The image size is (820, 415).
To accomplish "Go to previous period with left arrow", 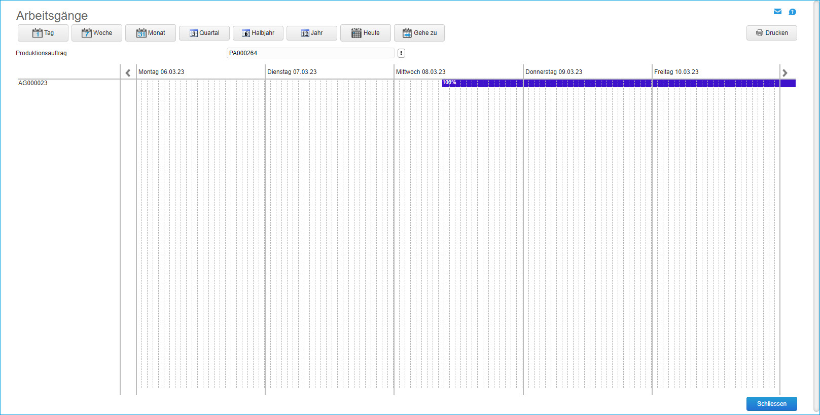I will (128, 72).
